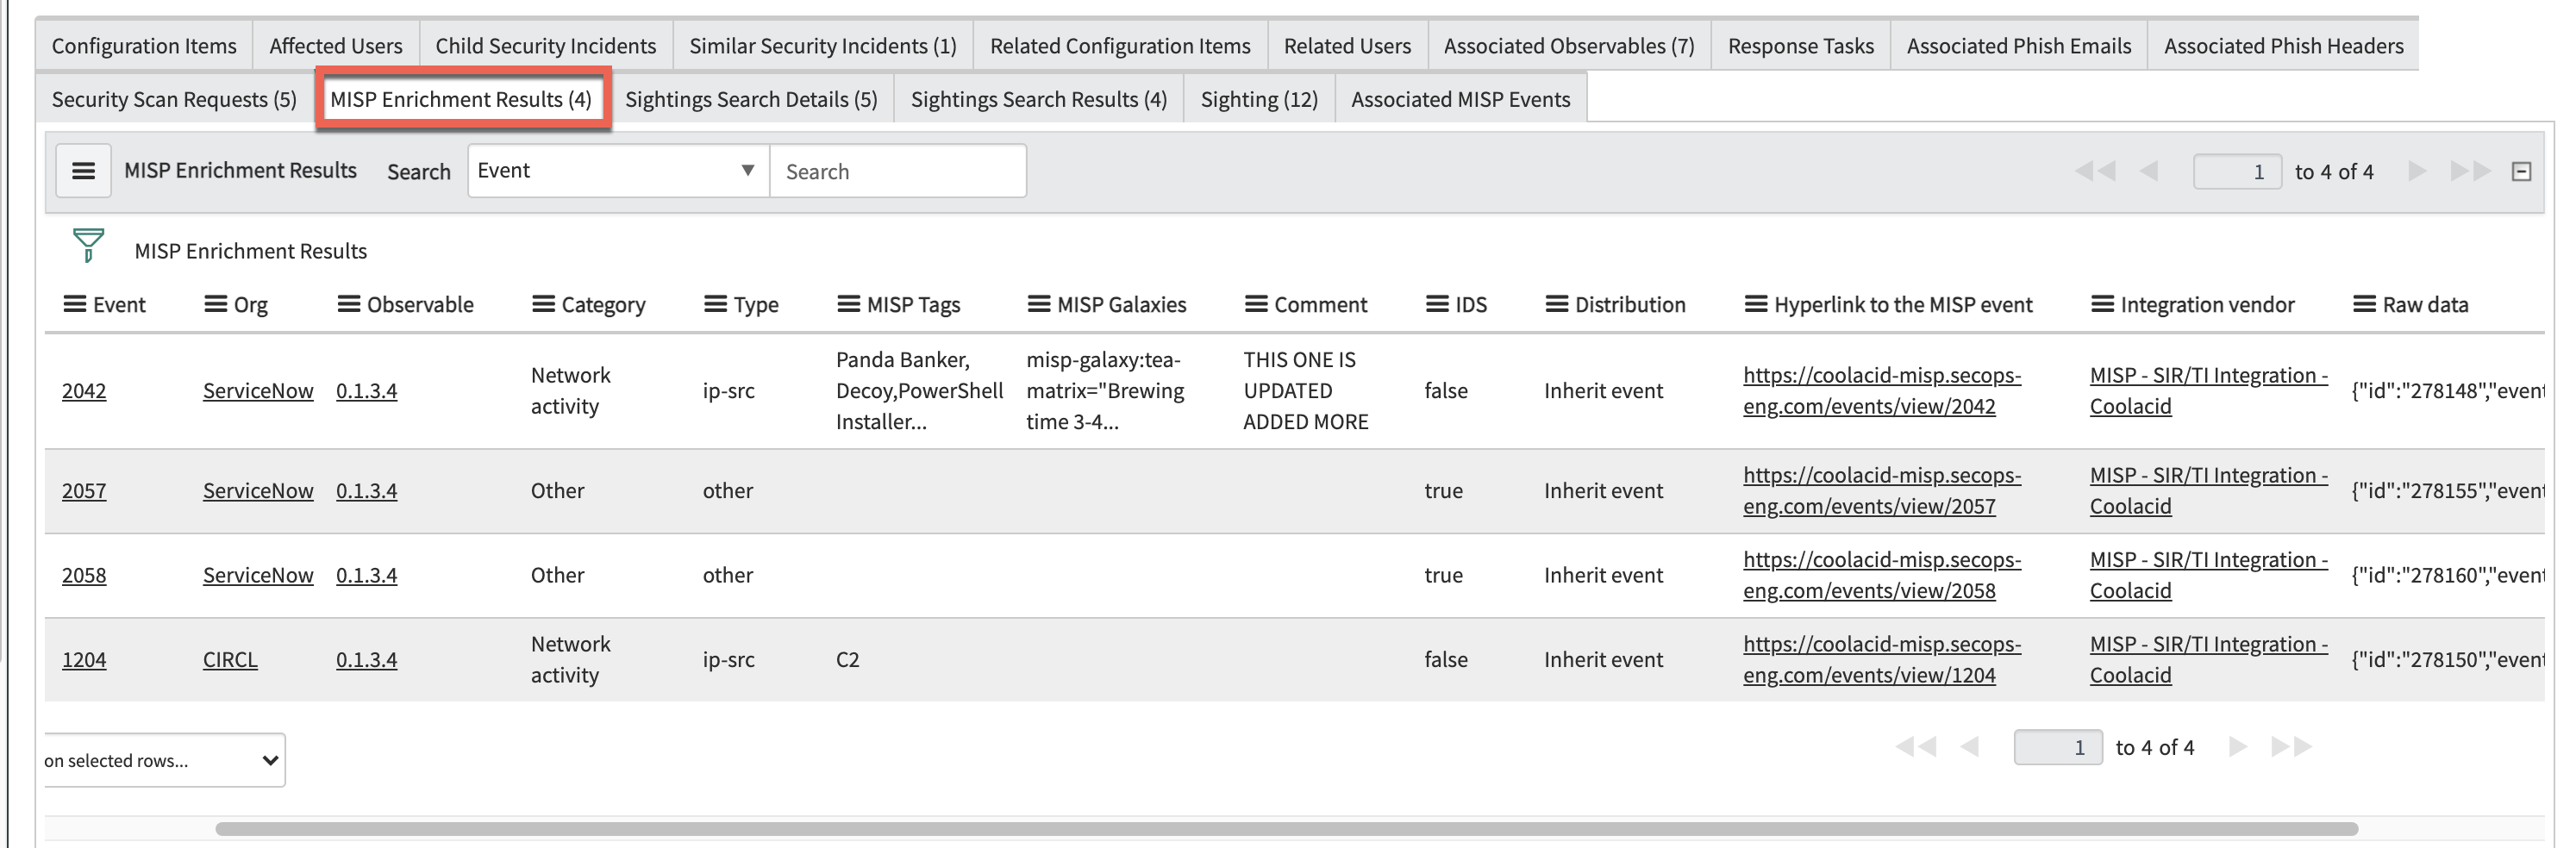Viewport: 2576px width, 848px height.
Task: Open the Raw data column options icon
Action: (x=2365, y=304)
